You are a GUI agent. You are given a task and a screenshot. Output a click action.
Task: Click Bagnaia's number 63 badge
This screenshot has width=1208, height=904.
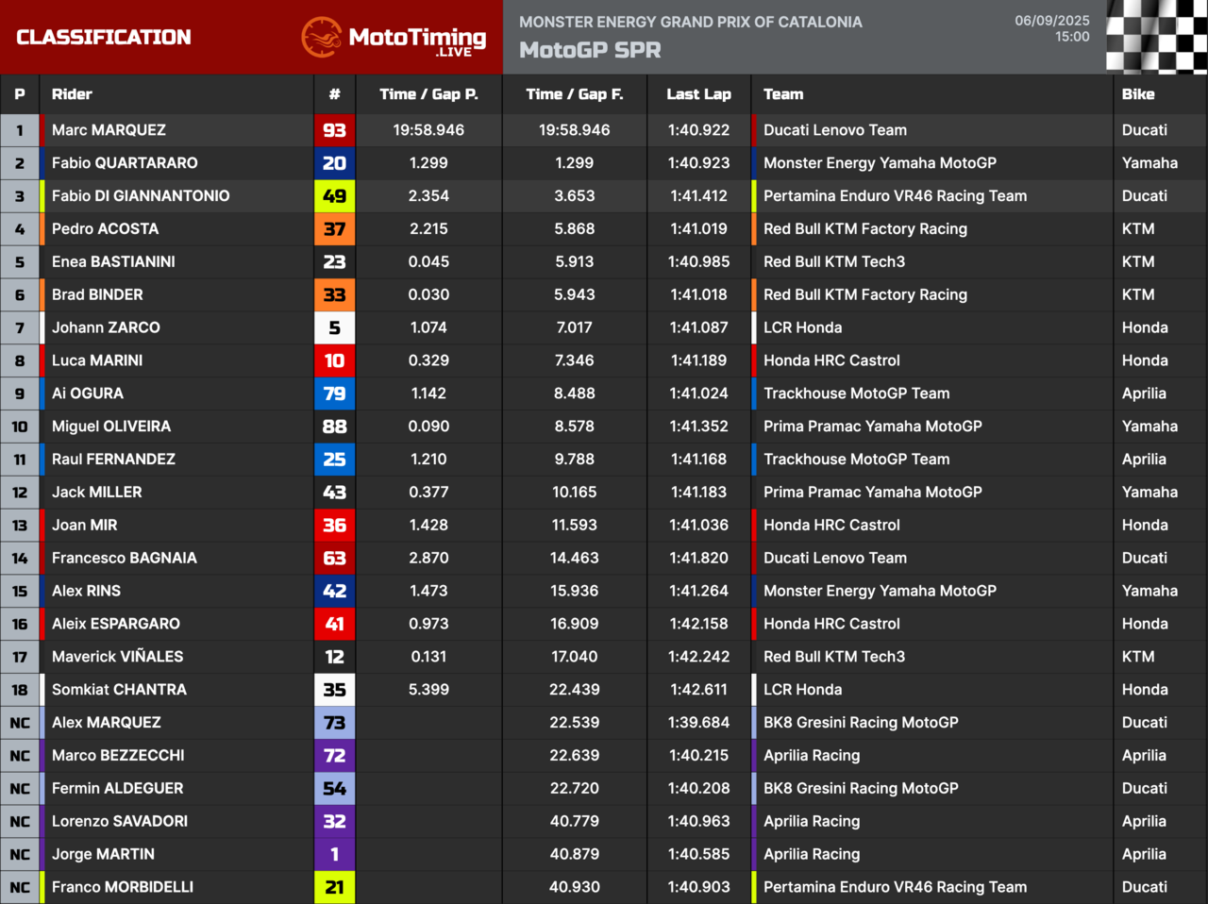[x=335, y=559]
